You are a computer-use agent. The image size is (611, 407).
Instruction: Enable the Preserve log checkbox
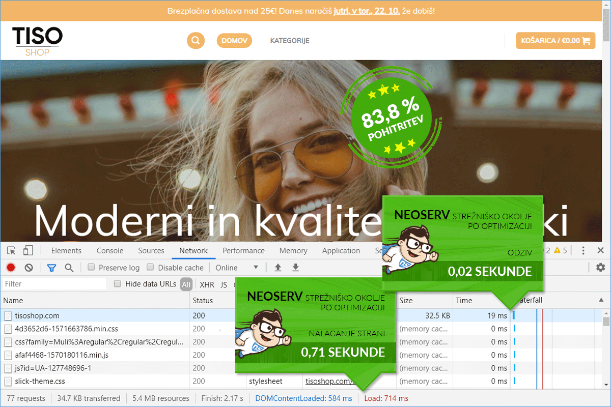(92, 267)
